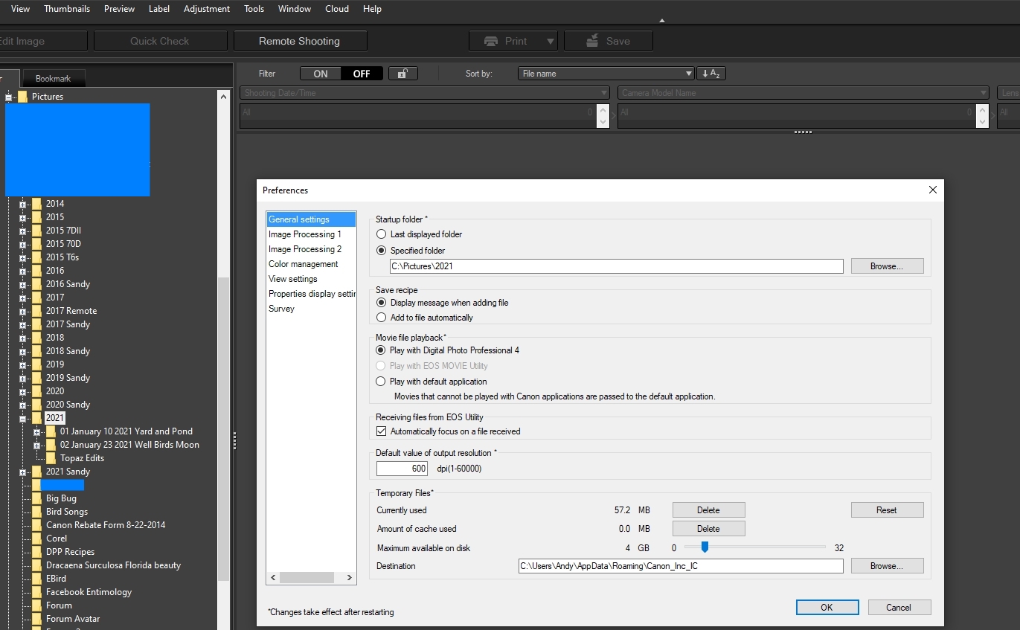The height and width of the screenshot is (630, 1020).
Task: Select the Color management settings page
Action: (304, 264)
